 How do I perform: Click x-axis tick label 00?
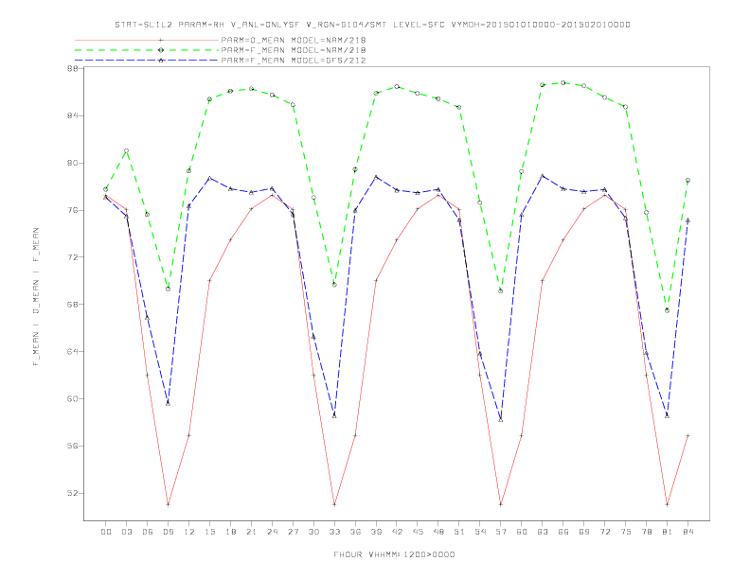click(x=106, y=532)
